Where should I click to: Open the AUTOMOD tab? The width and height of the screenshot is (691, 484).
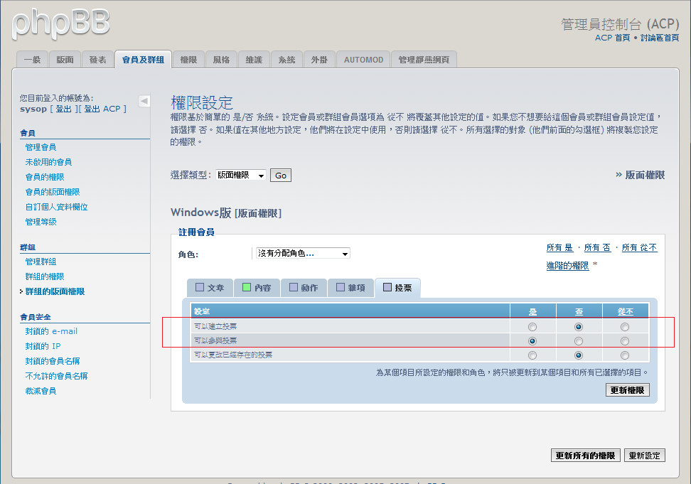(x=363, y=60)
